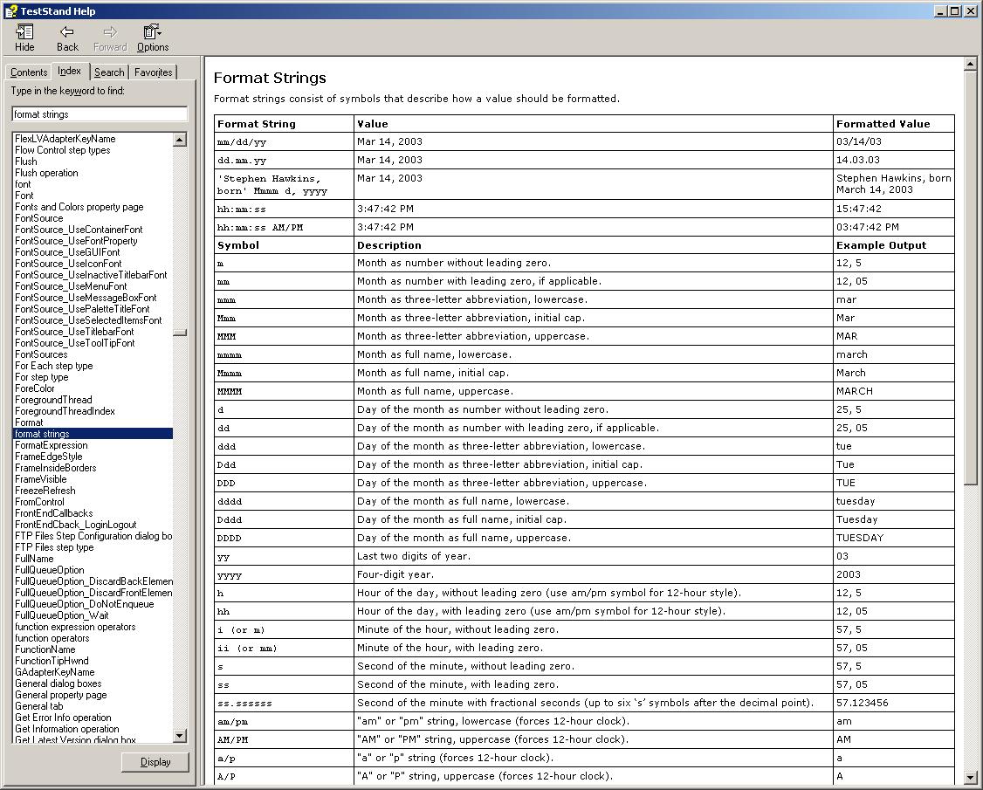Select 'FullQueueOption_DoNotEnqueue' entry
The height and width of the screenshot is (790, 983).
(85, 604)
